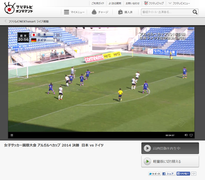The height and width of the screenshot is (180, 205).
Task: Open the ご利用ガイド link
Action: [x=98, y=3]
